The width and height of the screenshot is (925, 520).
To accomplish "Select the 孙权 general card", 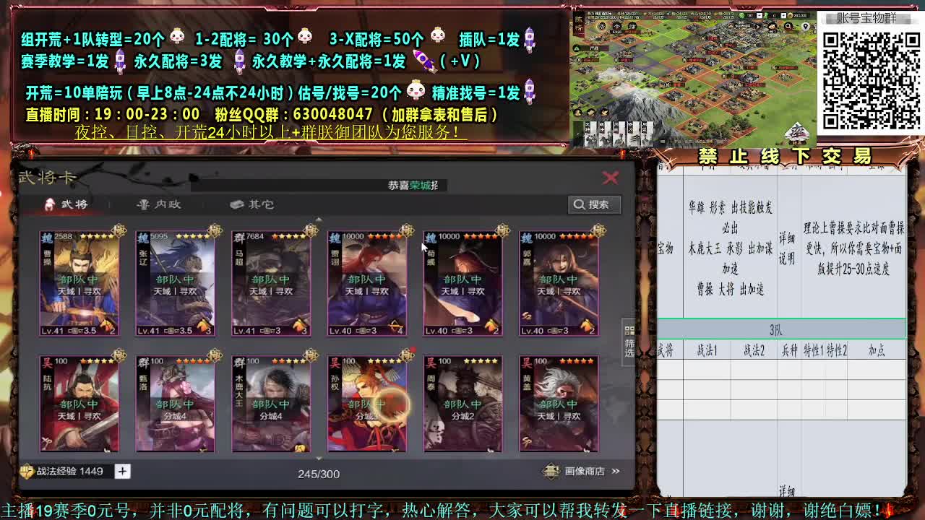I will click(x=367, y=404).
